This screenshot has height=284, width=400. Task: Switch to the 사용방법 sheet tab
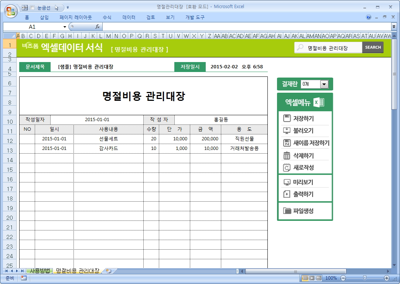coord(41,271)
